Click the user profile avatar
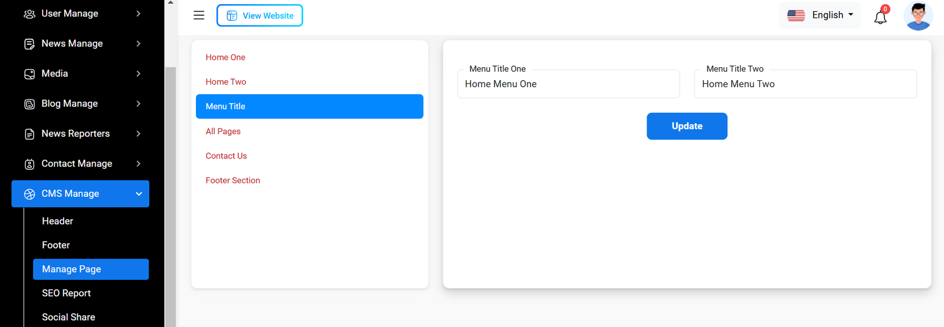The width and height of the screenshot is (944, 327). pyautogui.click(x=918, y=16)
